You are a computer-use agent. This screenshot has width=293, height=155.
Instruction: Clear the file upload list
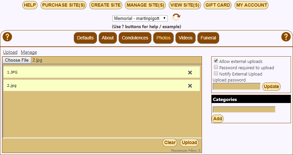click(170, 143)
